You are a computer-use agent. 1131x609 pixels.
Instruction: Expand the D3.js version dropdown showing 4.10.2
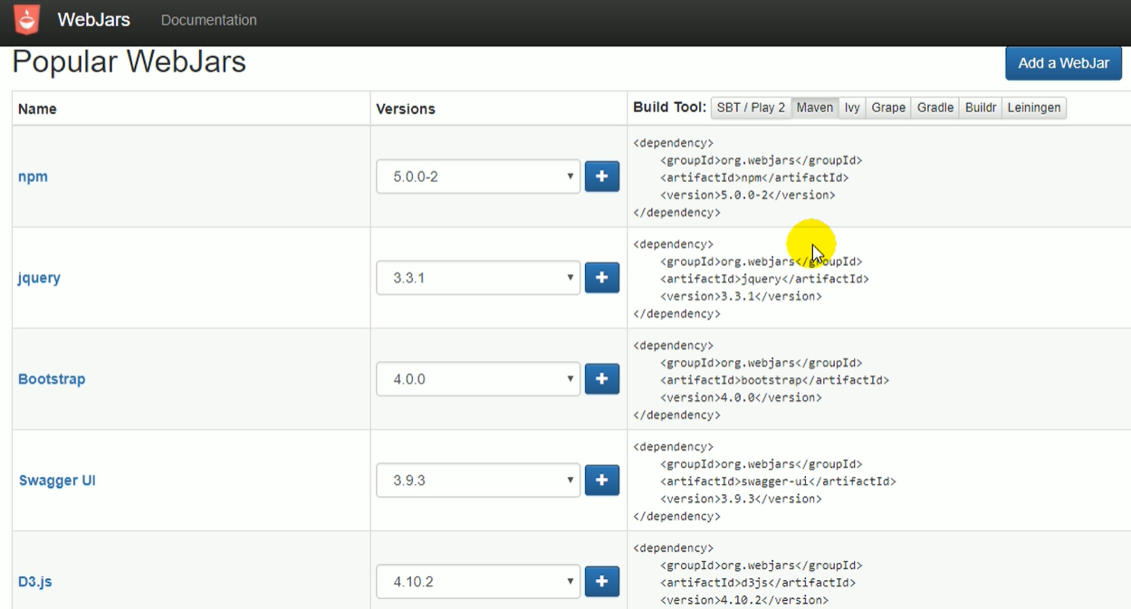478,582
